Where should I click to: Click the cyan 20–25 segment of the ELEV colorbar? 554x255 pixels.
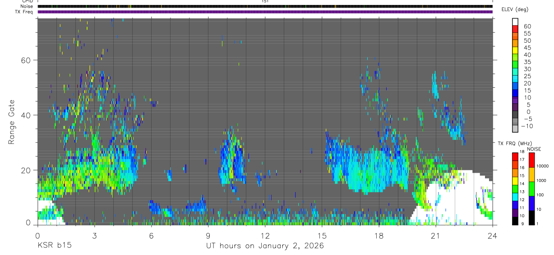(515, 80)
